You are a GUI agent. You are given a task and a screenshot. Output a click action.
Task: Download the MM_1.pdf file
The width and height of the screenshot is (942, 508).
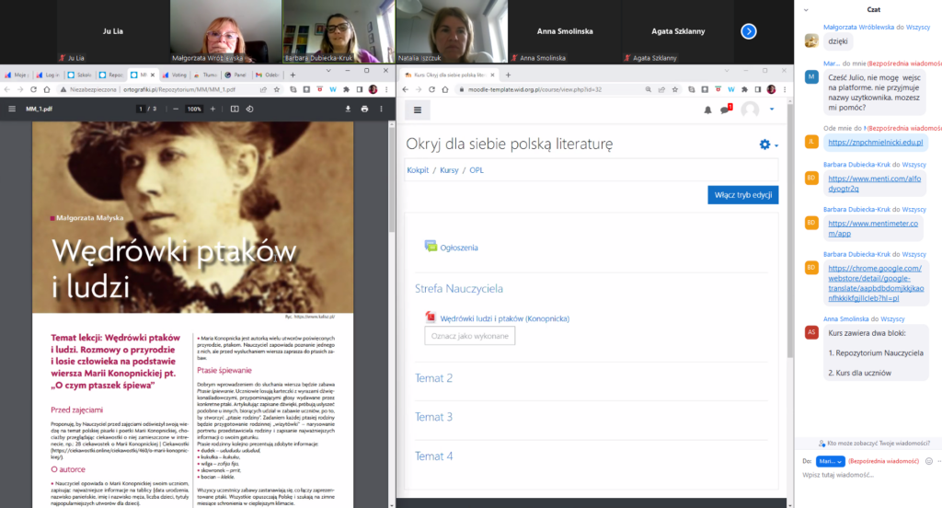[348, 109]
